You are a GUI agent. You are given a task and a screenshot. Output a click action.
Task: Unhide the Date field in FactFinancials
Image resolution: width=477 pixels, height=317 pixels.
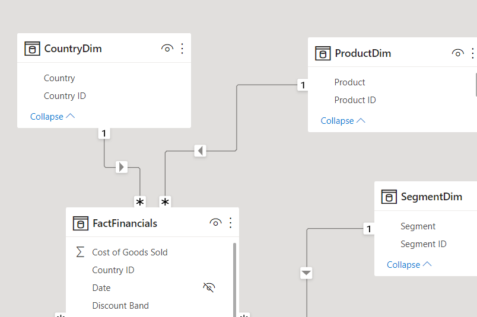[x=209, y=287]
